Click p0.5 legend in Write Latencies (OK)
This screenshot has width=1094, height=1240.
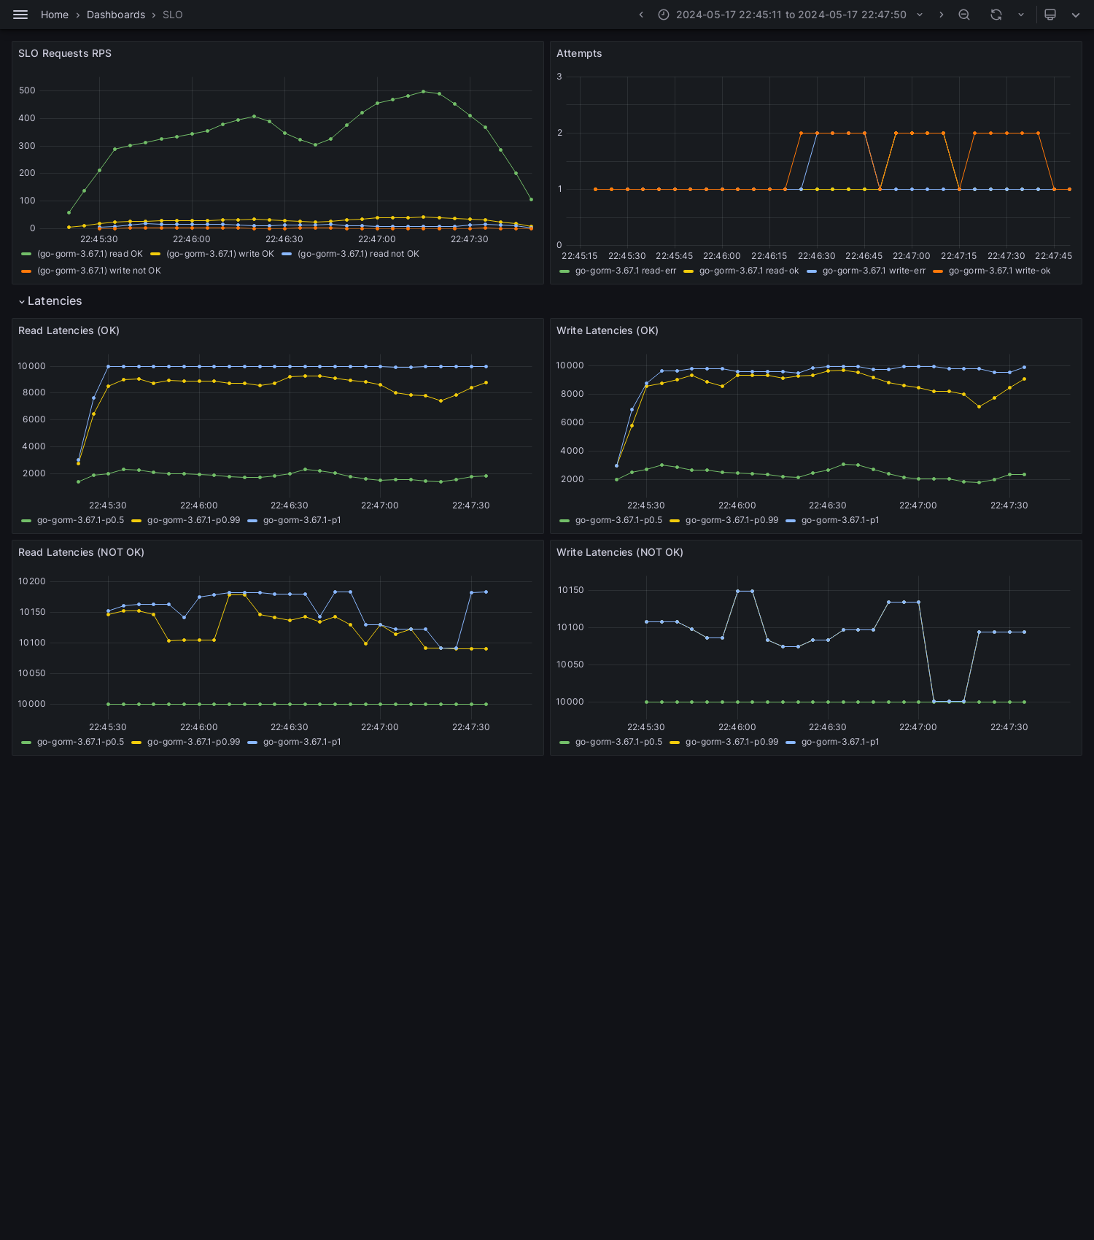click(x=618, y=520)
